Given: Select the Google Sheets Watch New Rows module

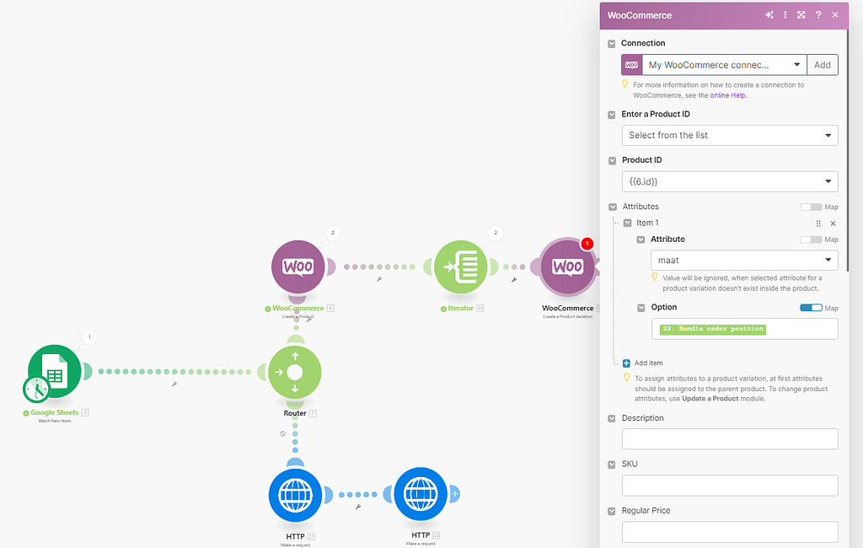Looking at the screenshot, I should tap(55, 371).
